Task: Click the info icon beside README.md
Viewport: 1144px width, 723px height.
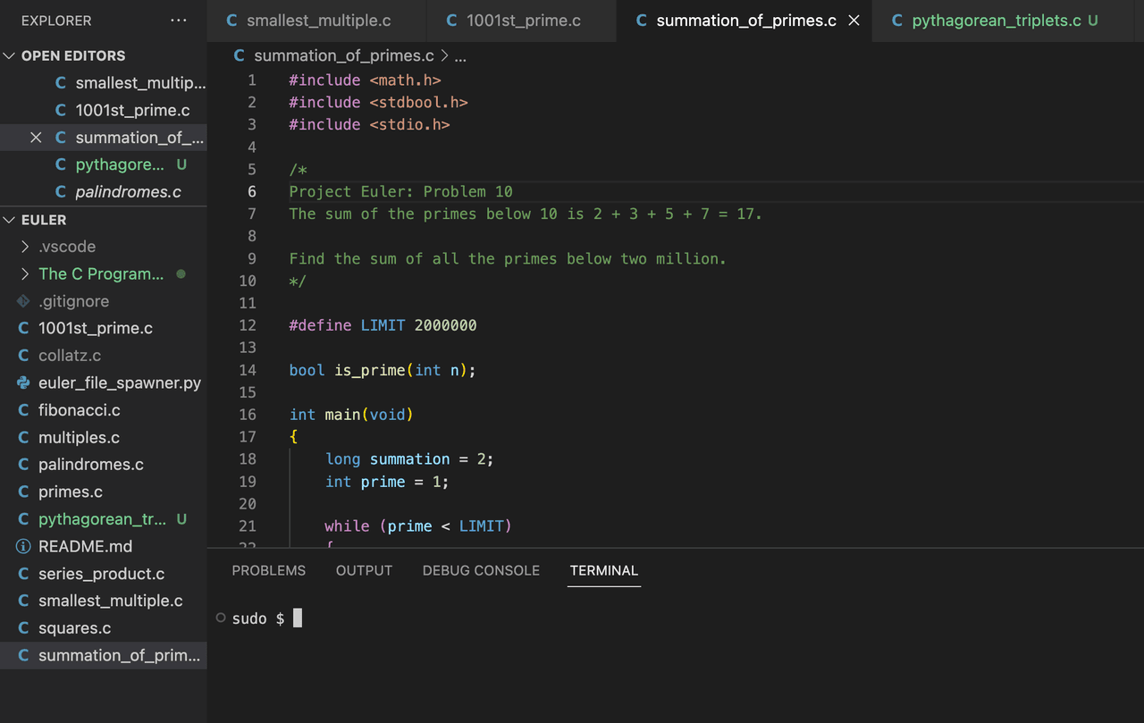Action: [x=24, y=547]
